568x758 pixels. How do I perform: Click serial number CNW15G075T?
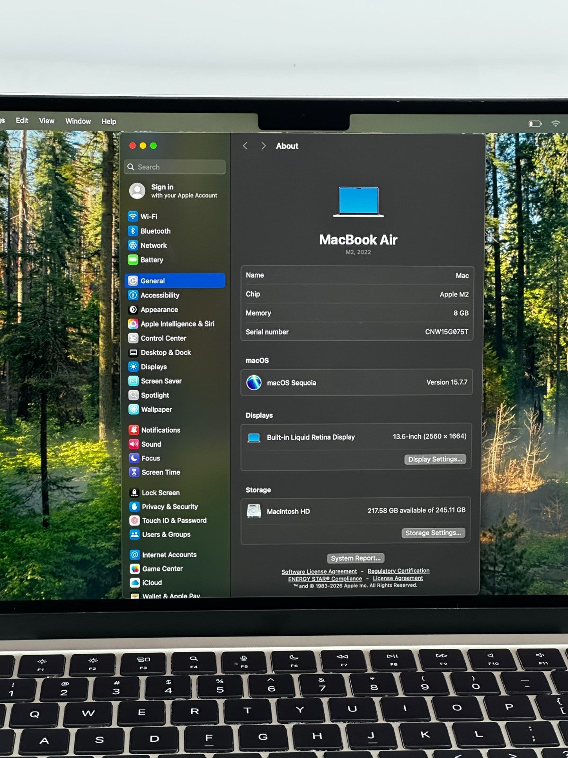[446, 332]
